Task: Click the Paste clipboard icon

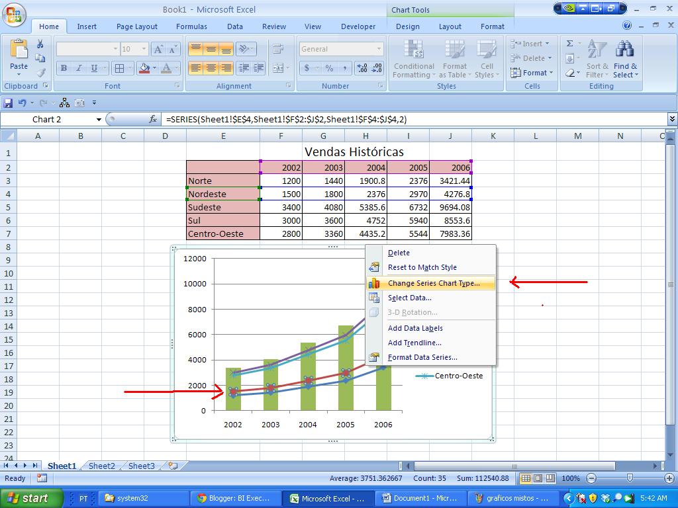Action: click(19, 49)
